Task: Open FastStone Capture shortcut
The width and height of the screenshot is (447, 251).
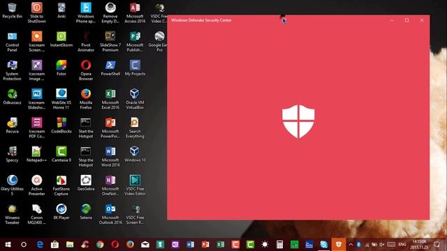Action: (61, 185)
